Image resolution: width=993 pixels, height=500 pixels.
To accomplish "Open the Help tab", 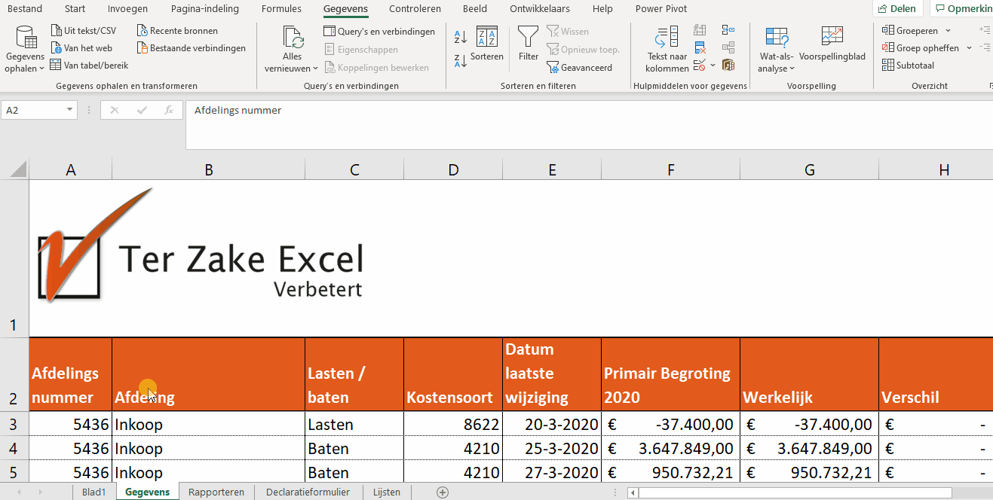I will point(602,9).
